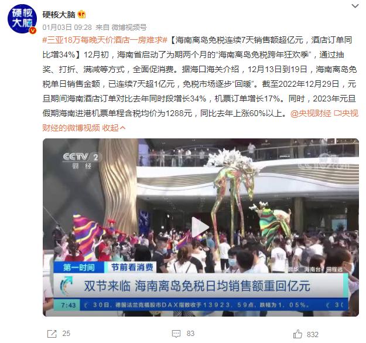Collapse the post text with 收起
The width and height of the screenshot is (366, 343).
coord(114,128)
